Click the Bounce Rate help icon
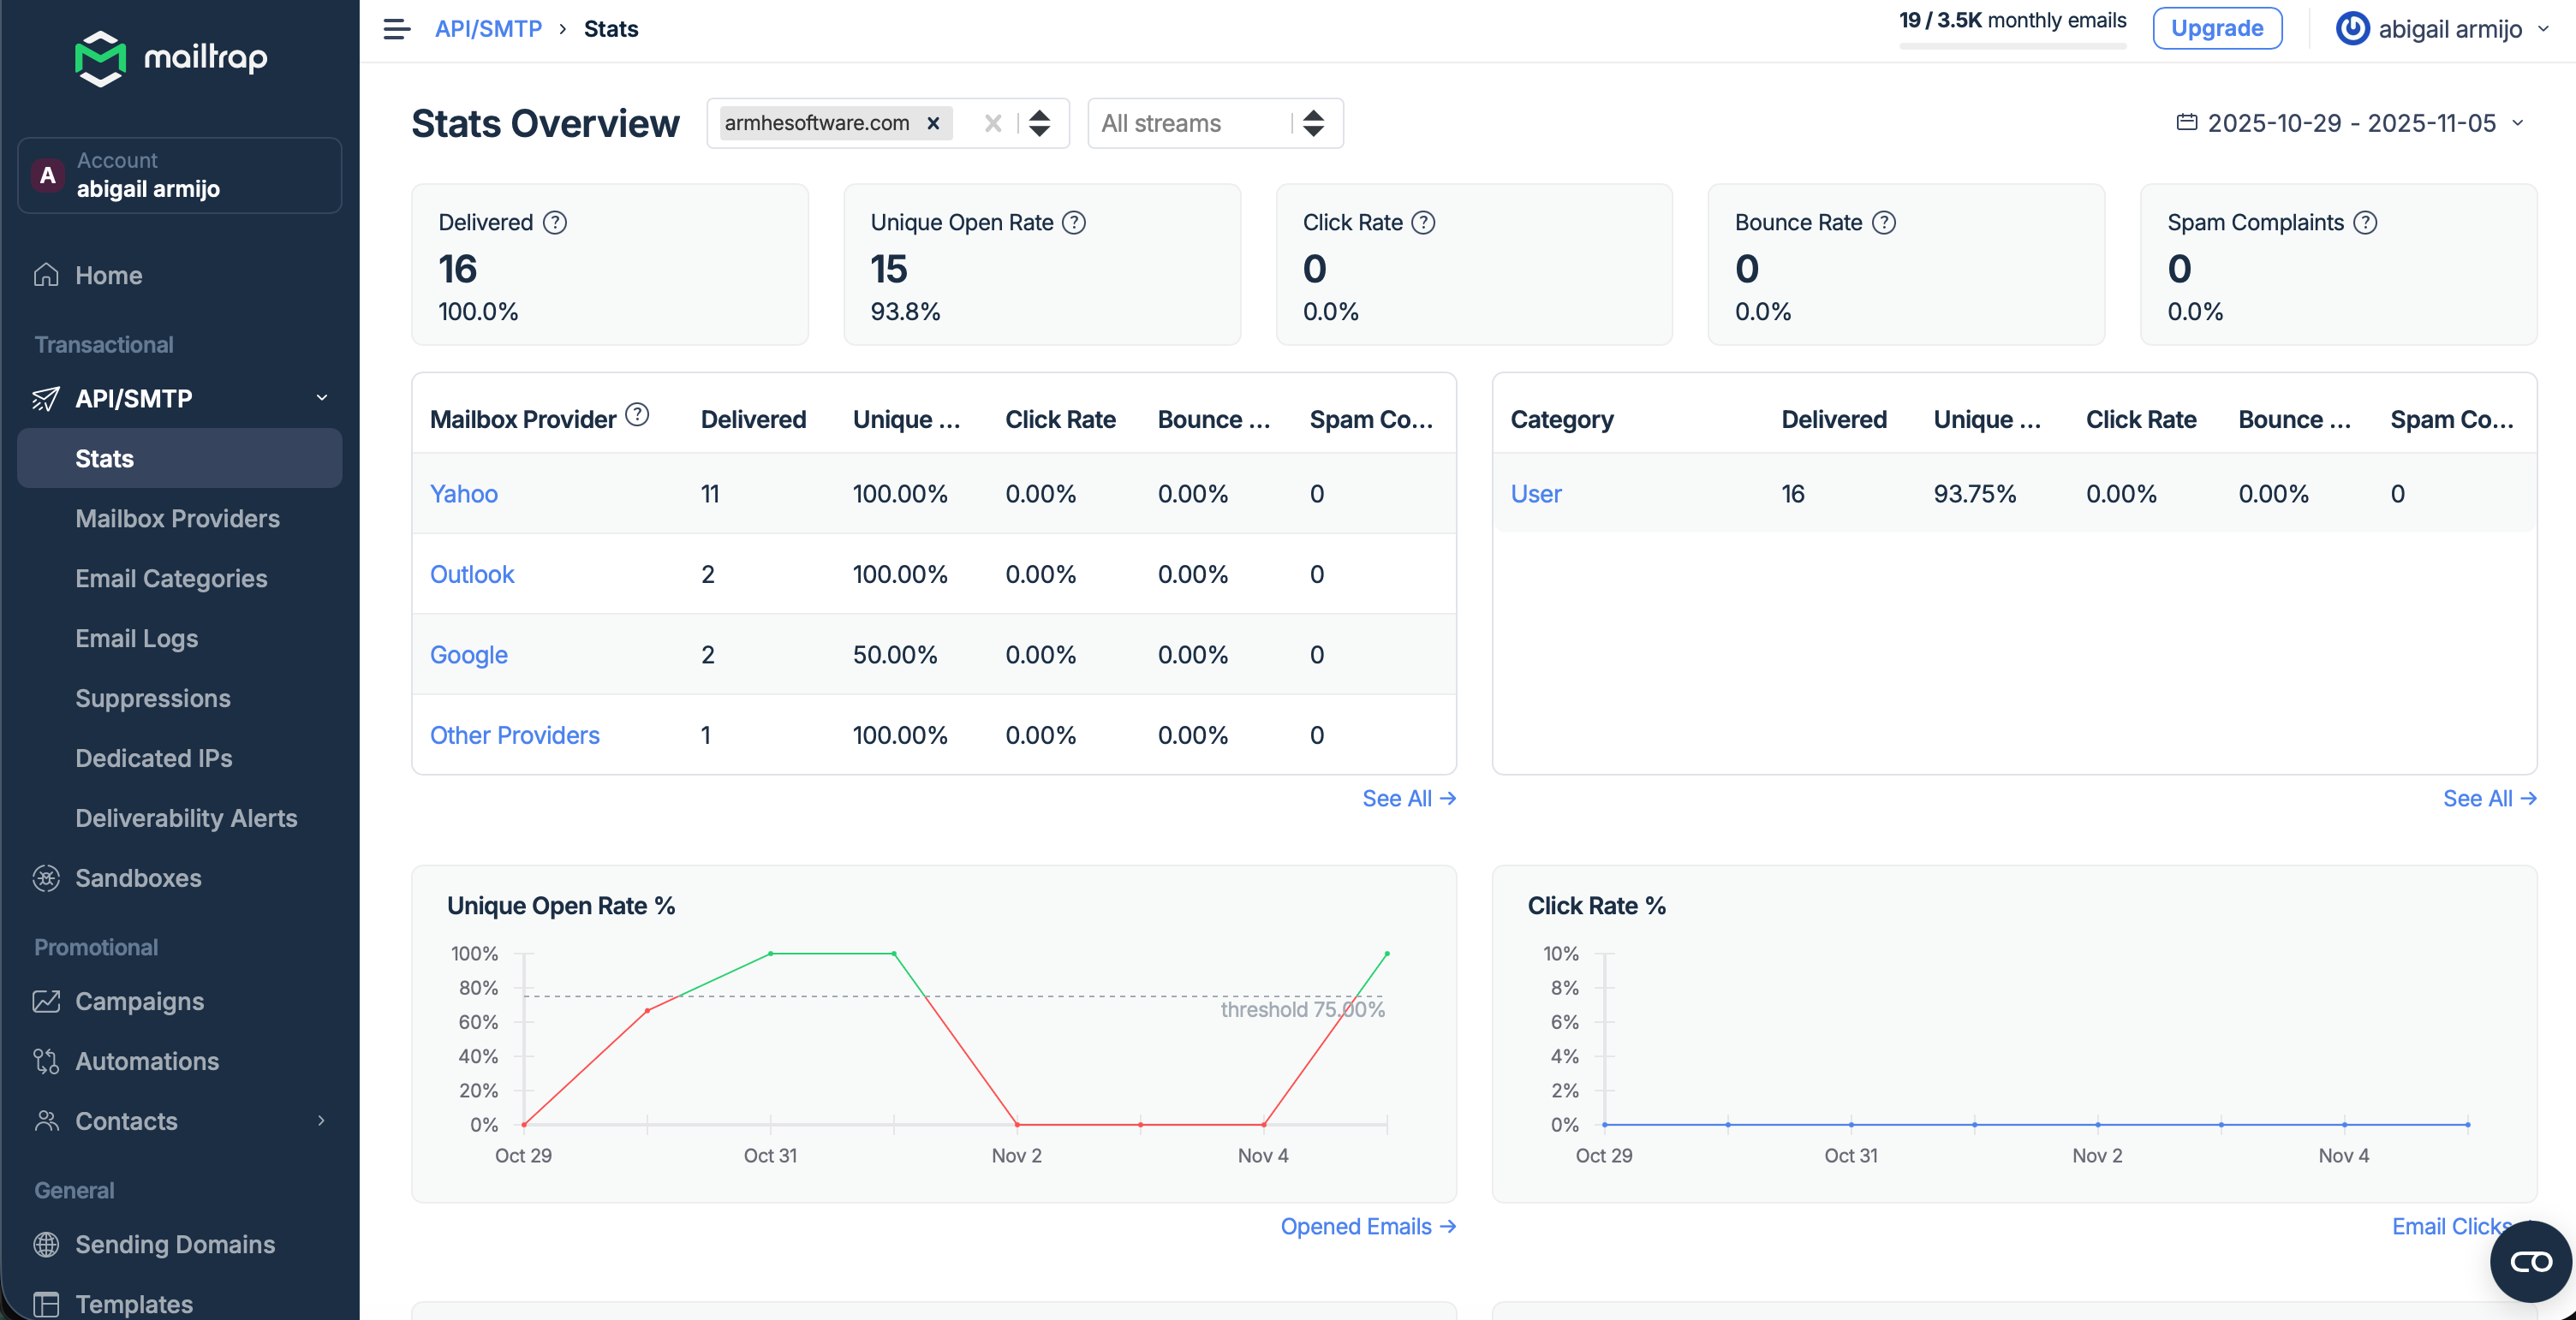 (x=1883, y=222)
